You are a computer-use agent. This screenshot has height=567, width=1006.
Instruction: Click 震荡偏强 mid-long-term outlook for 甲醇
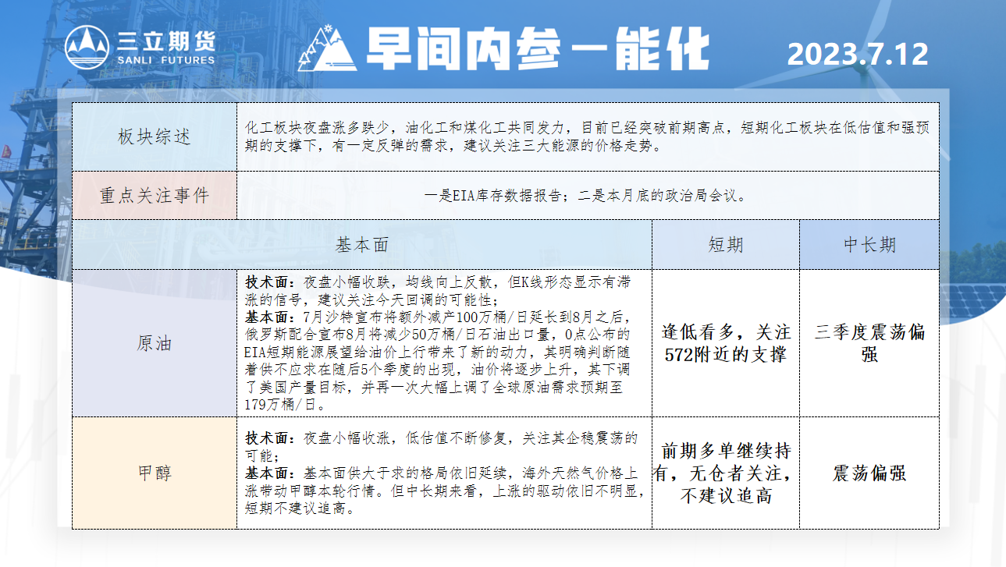pos(869,473)
